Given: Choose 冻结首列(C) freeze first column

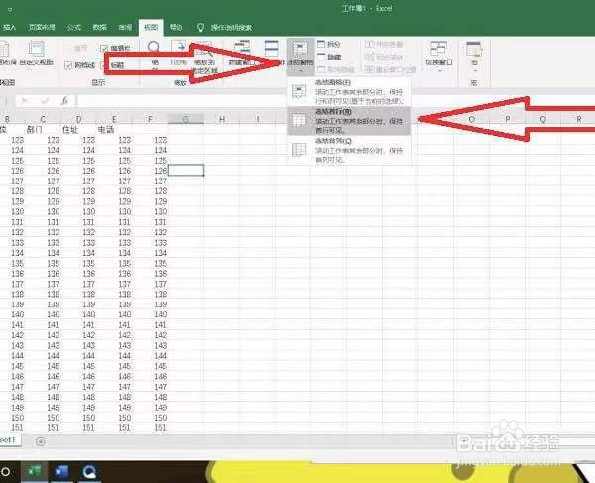Looking at the screenshot, I should (x=348, y=150).
